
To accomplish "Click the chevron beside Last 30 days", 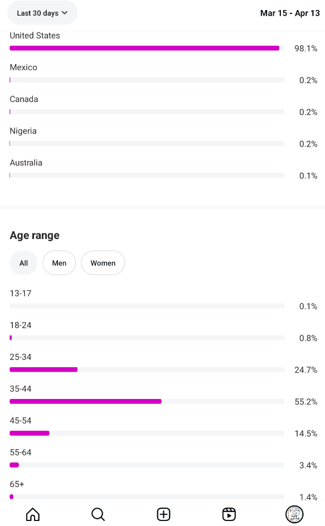I will click(65, 13).
